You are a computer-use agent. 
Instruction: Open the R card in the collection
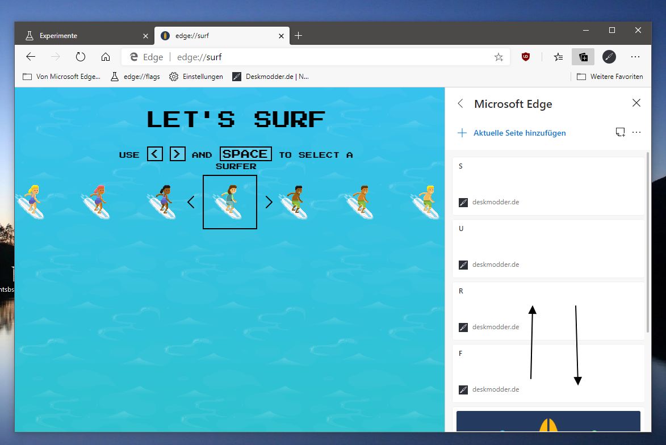[548, 311]
